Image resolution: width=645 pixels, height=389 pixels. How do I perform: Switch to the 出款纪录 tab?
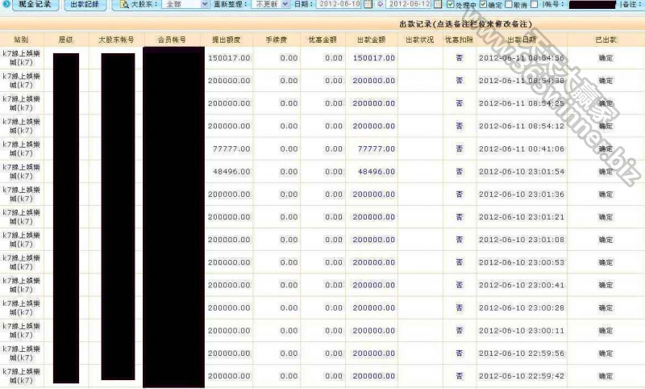pyautogui.click(x=85, y=5)
